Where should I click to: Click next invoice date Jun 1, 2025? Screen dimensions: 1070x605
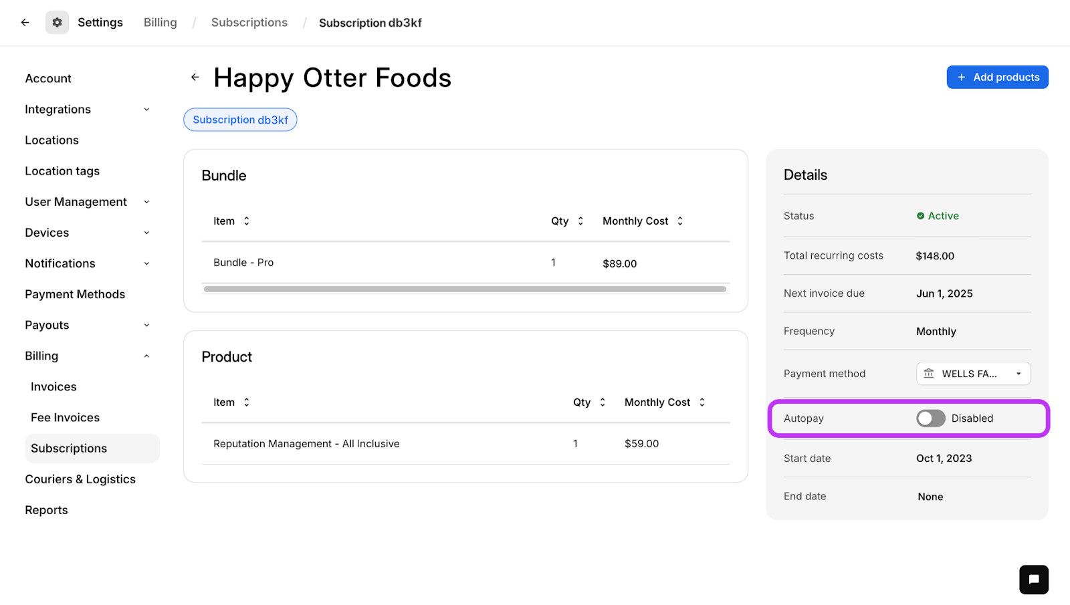point(944,293)
